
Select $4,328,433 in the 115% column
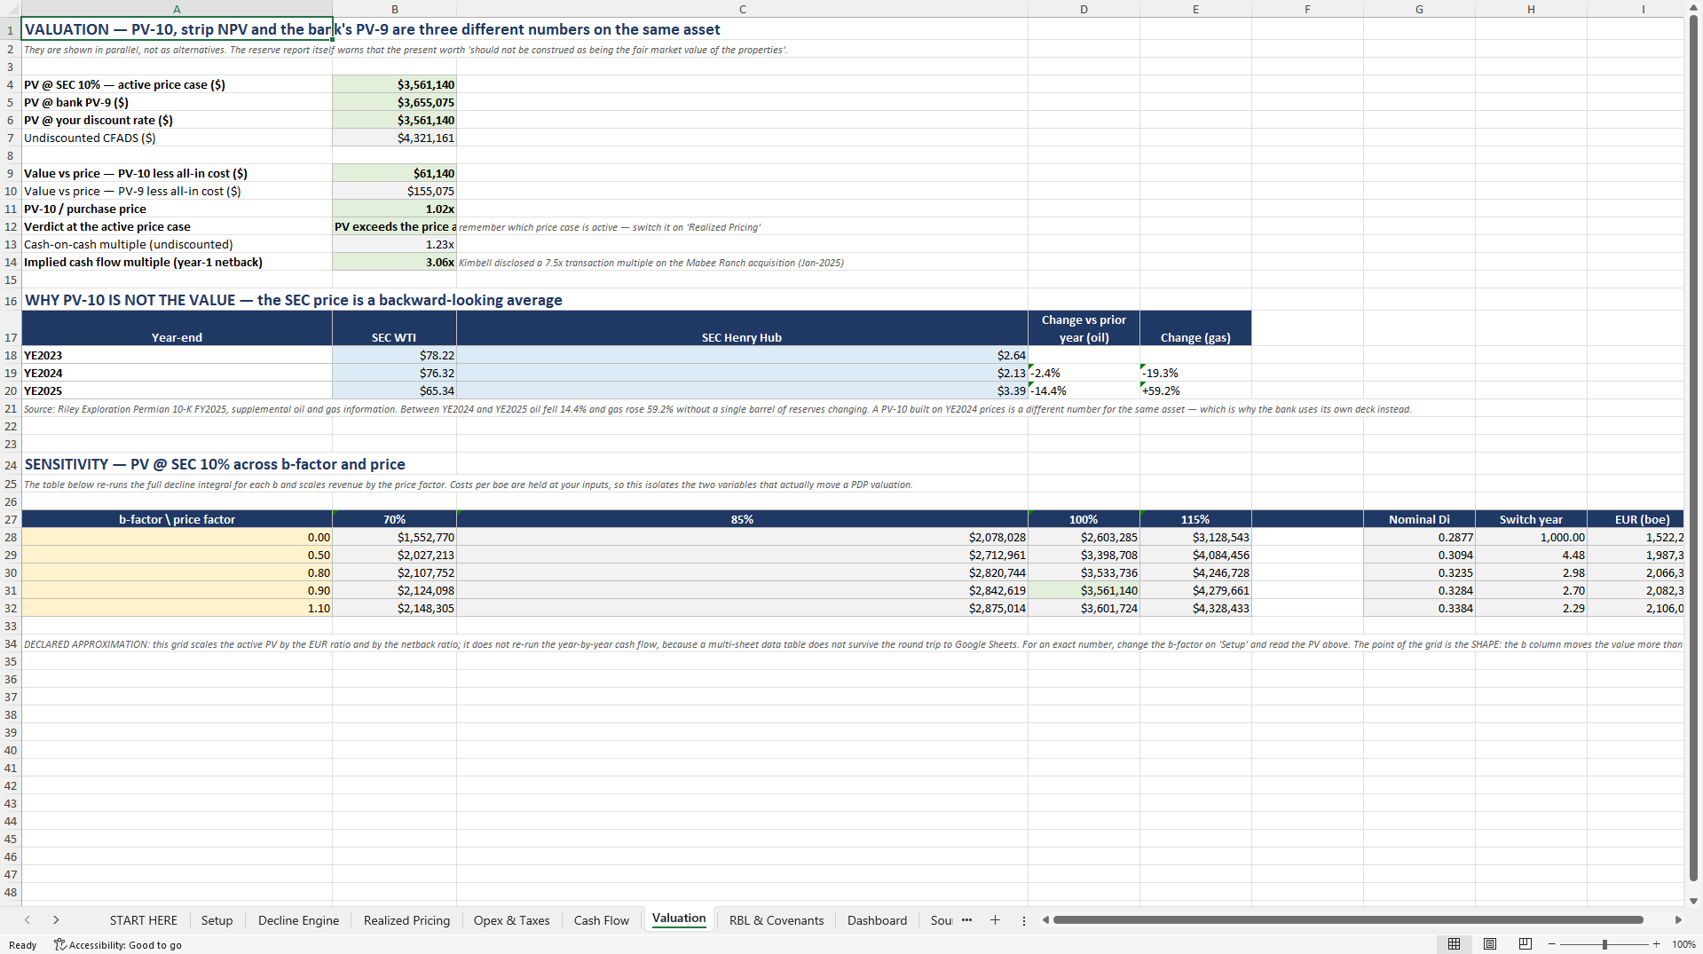pyautogui.click(x=1195, y=608)
